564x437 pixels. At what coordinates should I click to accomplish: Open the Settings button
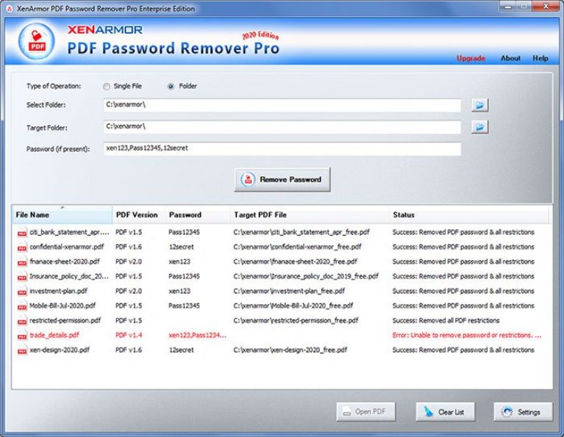523,412
